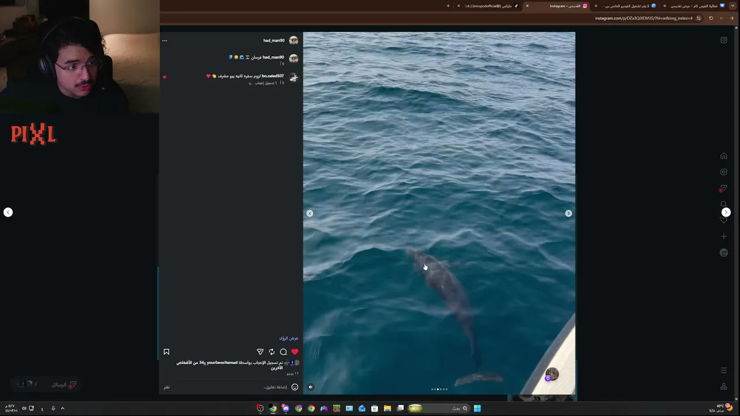Viewport: 740px width, 416px height.
Task: Like the post with the red heart
Action: 295,352
